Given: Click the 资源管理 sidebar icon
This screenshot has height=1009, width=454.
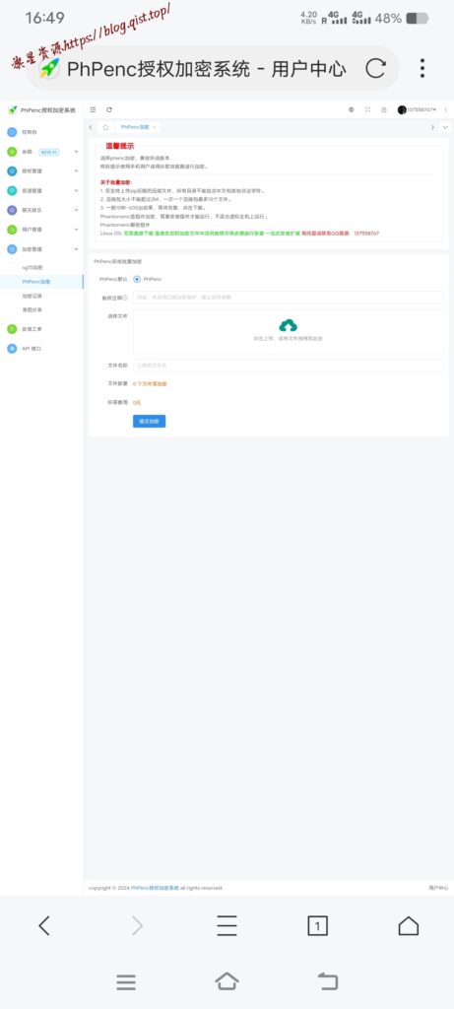Looking at the screenshot, I should (x=12, y=190).
